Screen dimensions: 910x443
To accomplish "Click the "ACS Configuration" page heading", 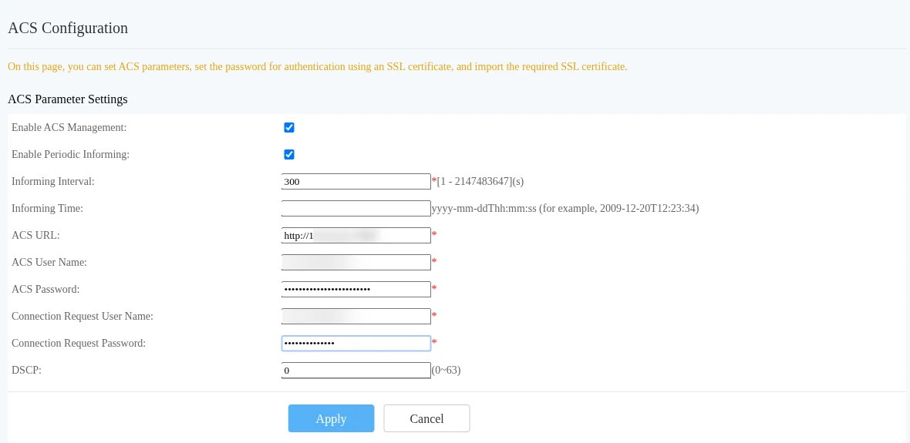I will click(x=68, y=28).
